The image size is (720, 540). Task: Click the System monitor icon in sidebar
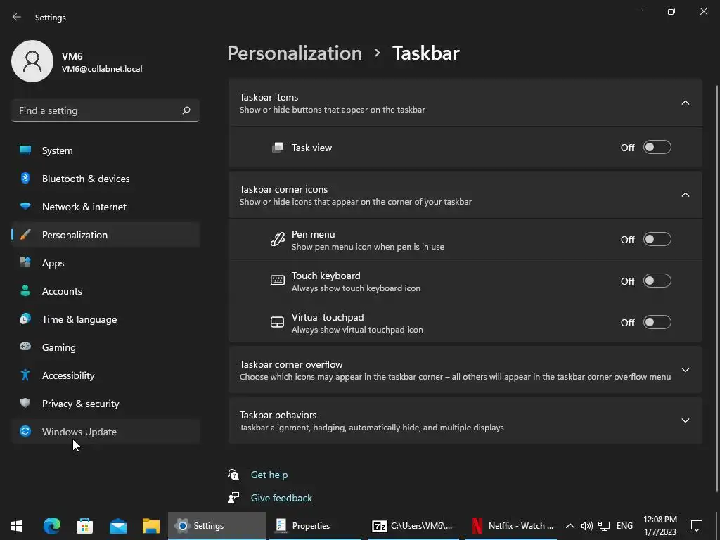click(25, 150)
